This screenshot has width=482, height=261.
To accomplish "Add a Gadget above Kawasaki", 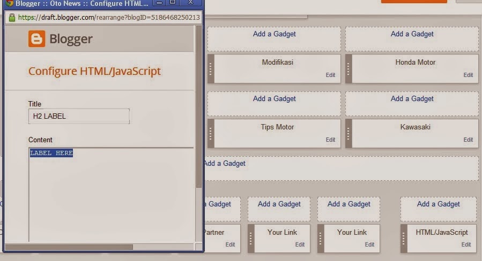I will tap(412, 99).
